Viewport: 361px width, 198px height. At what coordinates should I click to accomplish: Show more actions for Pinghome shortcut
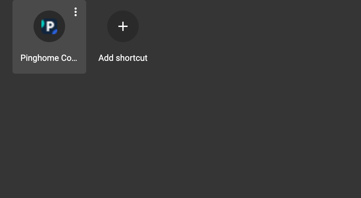click(76, 12)
